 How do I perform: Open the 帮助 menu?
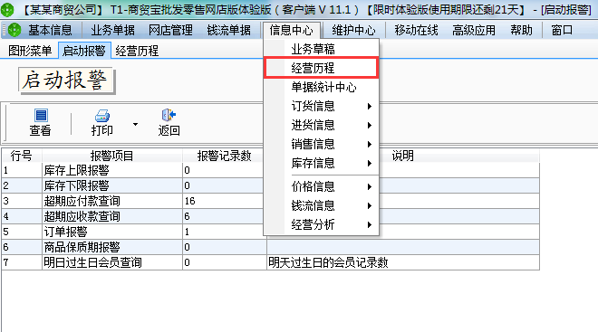(521, 30)
